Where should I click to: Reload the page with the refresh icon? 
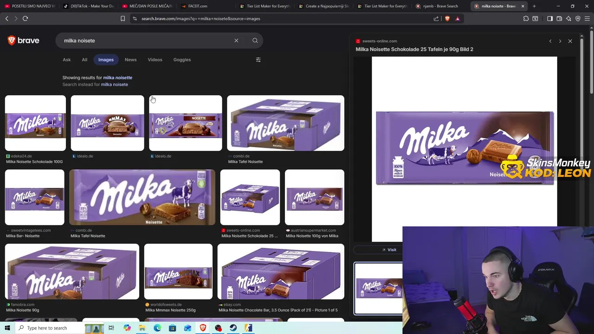tap(25, 19)
